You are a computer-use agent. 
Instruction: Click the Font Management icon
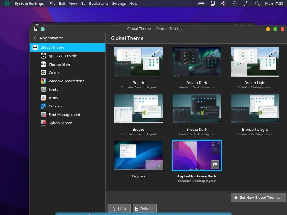pos(43,114)
